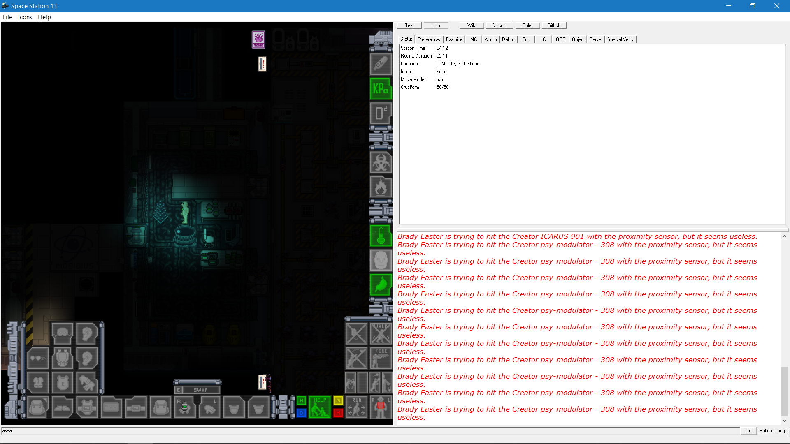Switch to the Preferences tab
The width and height of the screenshot is (790, 444).
429,39
